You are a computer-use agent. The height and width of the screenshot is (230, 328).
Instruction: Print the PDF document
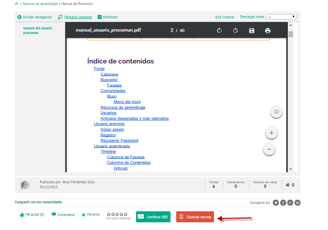267,30
